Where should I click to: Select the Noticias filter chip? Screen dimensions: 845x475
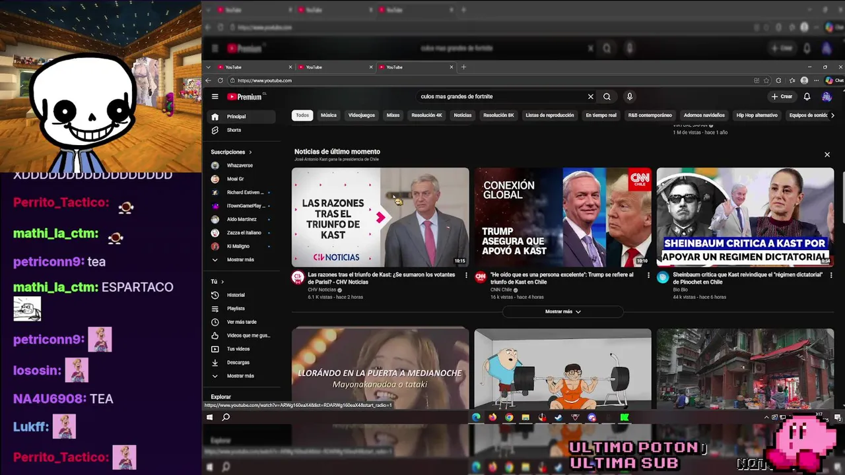click(x=463, y=115)
